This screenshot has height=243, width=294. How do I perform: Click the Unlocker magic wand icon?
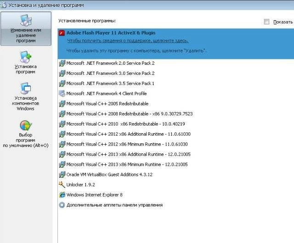coord(62,185)
